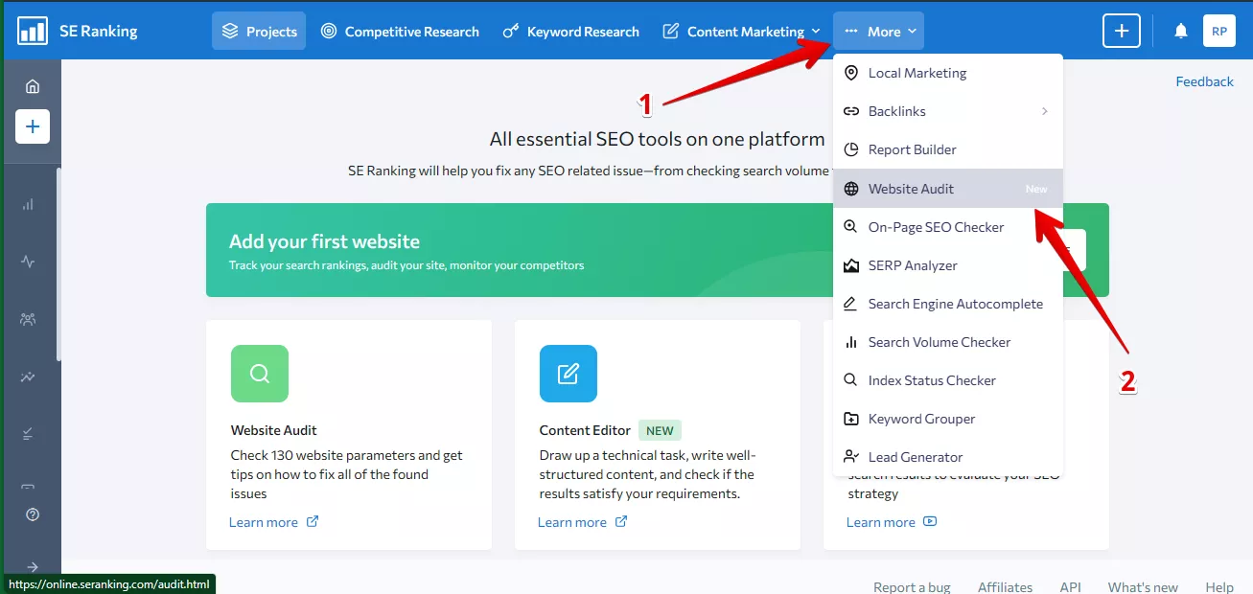Screen dimensions: 1253x594
Task: Select SERP Analyzer menu item
Action: point(948,265)
